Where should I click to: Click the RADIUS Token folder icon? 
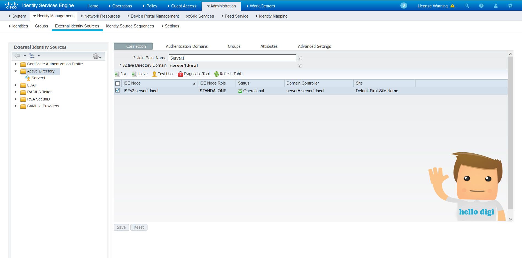point(23,92)
